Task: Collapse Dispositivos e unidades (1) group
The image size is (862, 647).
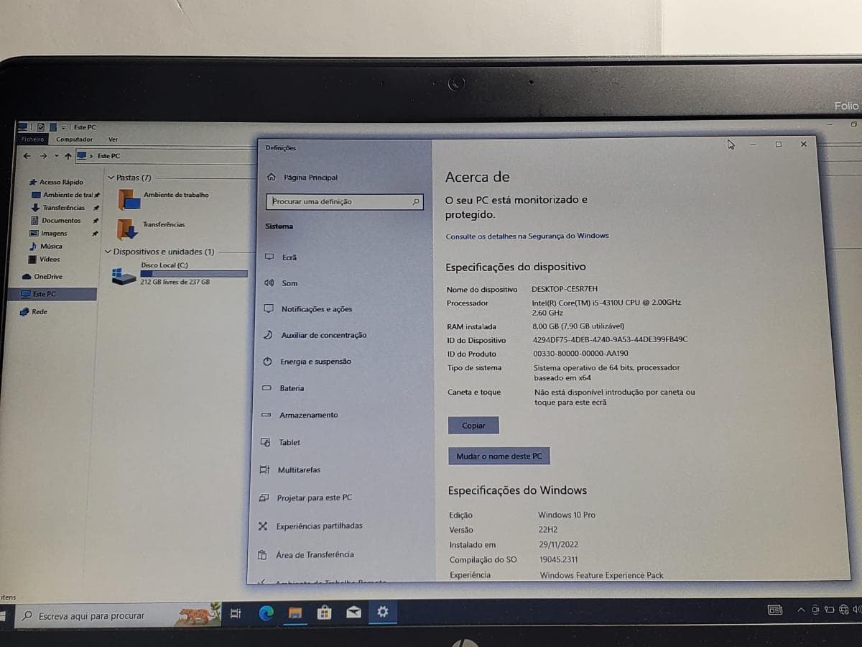Action: pyautogui.click(x=108, y=252)
